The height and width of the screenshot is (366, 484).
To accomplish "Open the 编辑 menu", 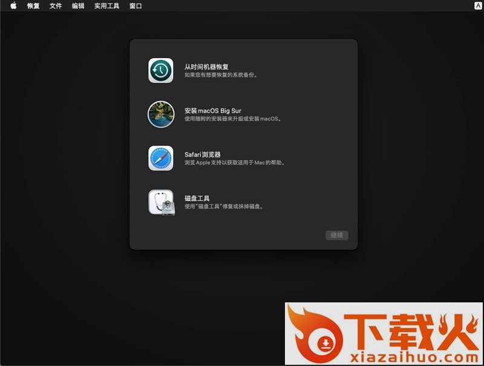I will point(78,6).
